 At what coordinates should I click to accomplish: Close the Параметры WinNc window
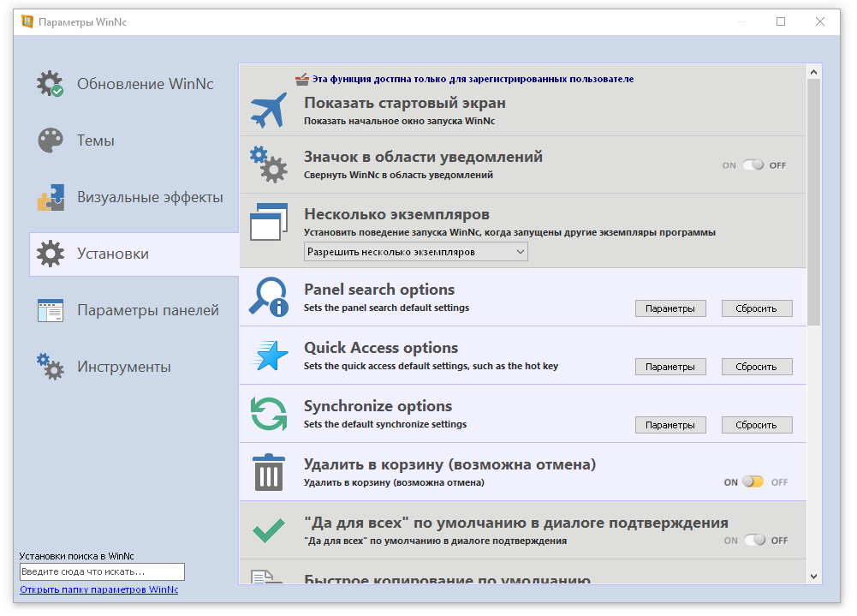click(x=820, y=22)
